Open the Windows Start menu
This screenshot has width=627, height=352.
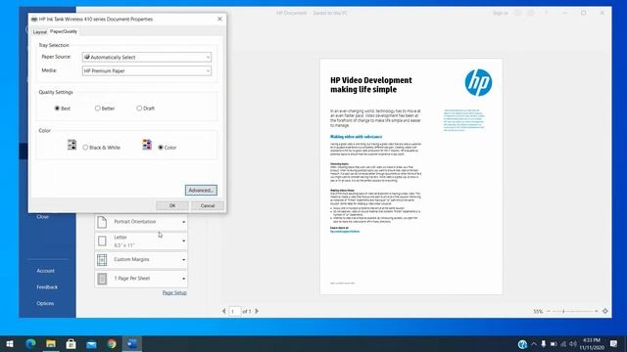click(10, 343)
